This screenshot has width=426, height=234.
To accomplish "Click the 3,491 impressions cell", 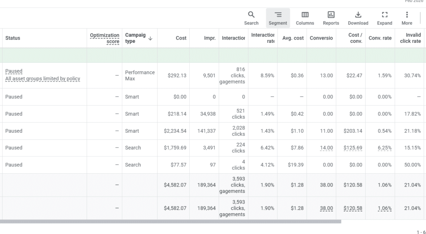I will 209,148.
